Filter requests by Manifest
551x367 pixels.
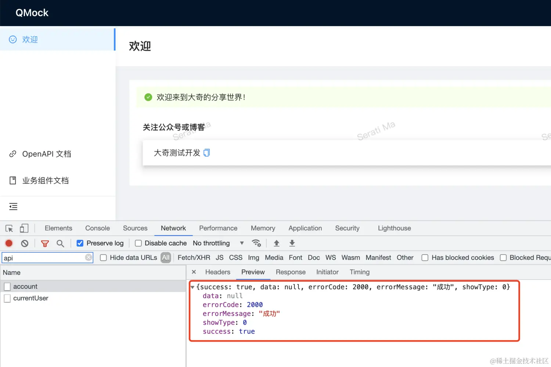click(378, 258)
